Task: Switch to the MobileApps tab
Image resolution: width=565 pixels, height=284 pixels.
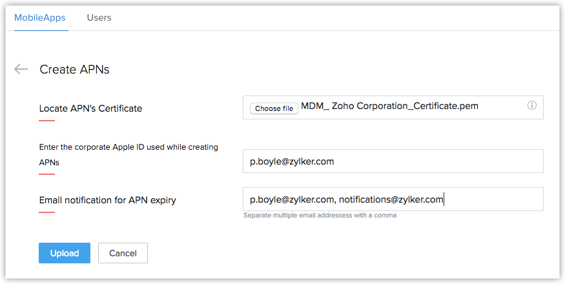Action: pos(40,18)
